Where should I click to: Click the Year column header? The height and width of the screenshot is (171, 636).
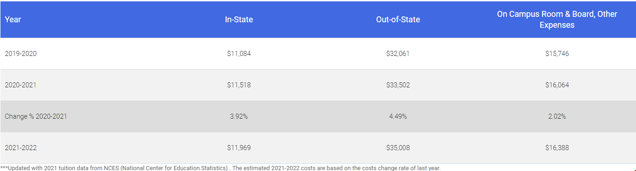pos(13,20)
